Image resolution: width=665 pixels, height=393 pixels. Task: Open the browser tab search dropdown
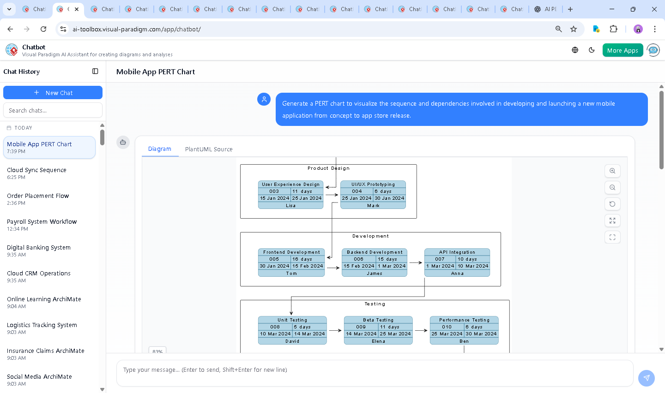(9, 9)
